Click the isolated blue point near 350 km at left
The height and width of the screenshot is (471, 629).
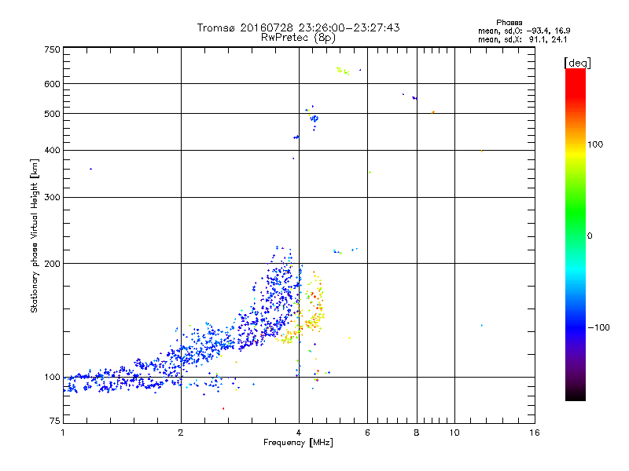click(90, 169)
